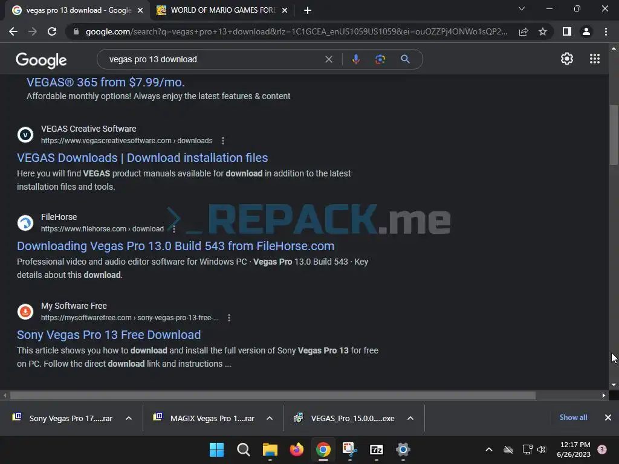Submit search with the magnifier icon
This screenshot has width=619, height=464.
pyautogui.click(x=405, y=59)
